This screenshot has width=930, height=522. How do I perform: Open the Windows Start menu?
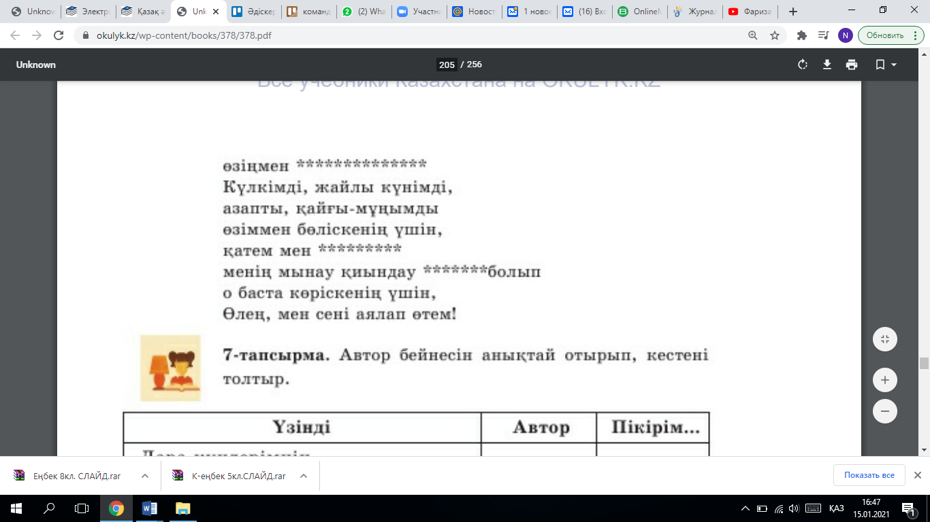16,508
